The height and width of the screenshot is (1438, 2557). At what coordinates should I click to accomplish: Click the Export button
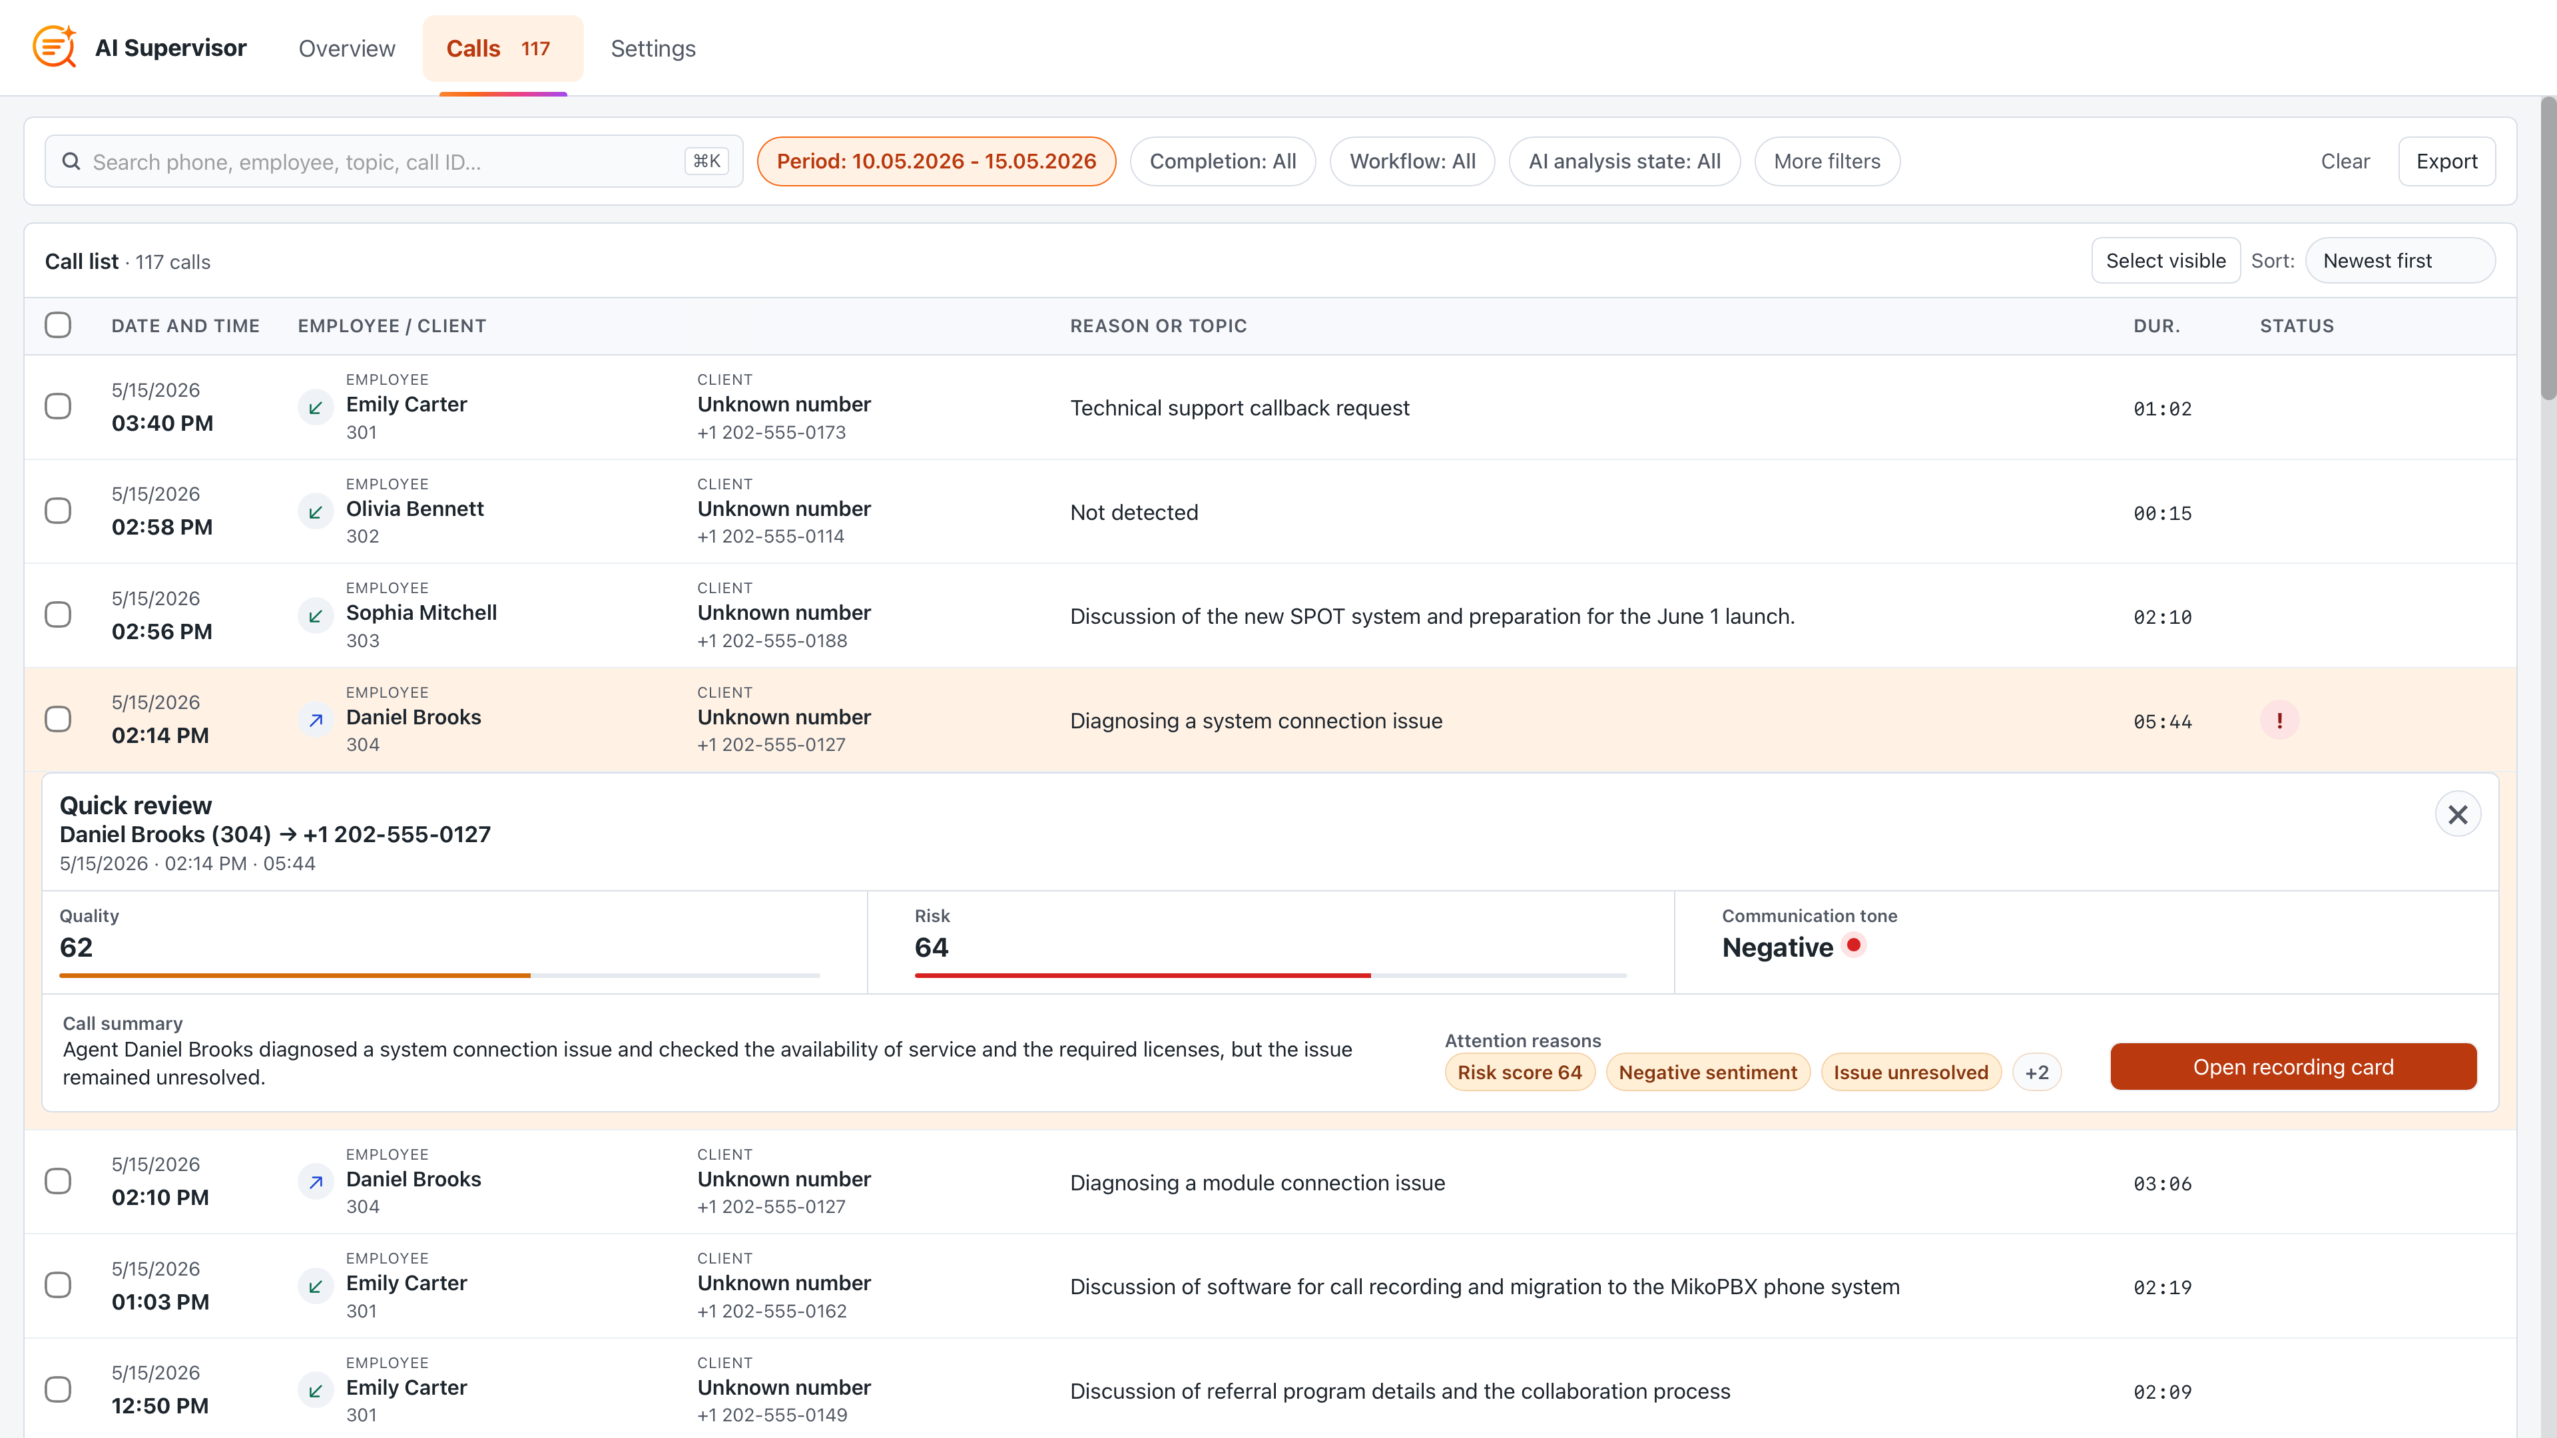tap(2446, 160)
